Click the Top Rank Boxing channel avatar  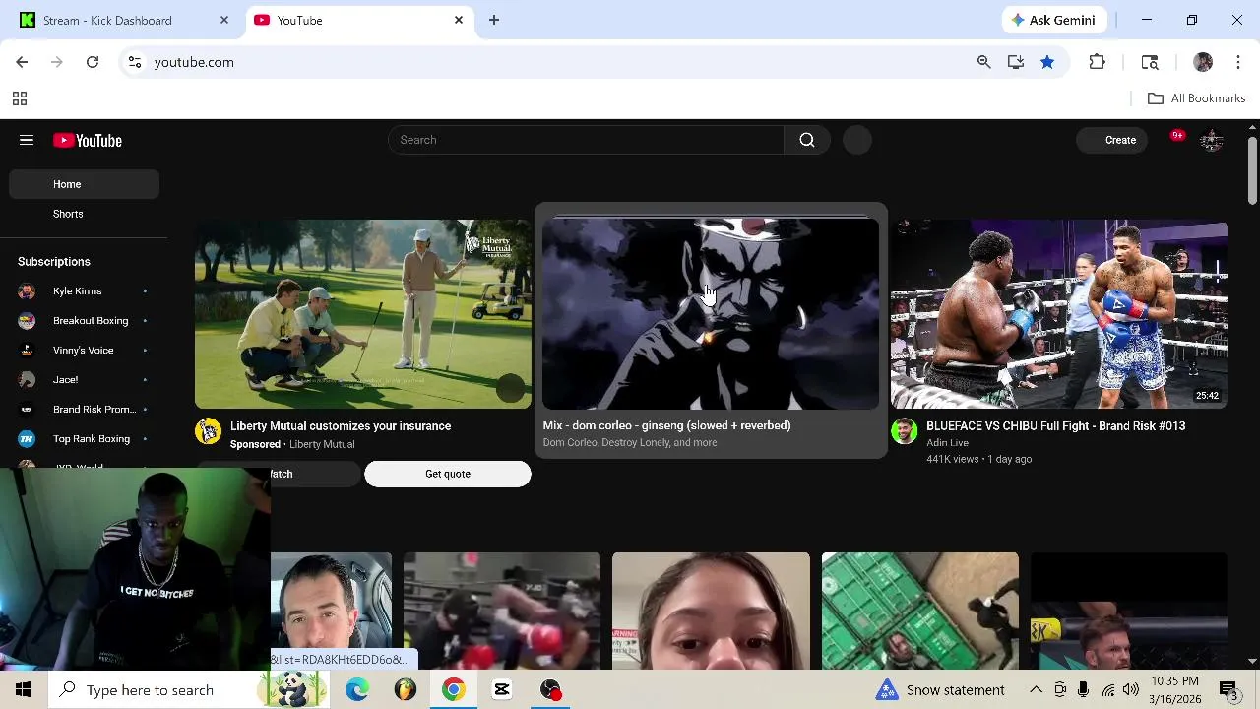pyautogui.click(x=28, y=439)
